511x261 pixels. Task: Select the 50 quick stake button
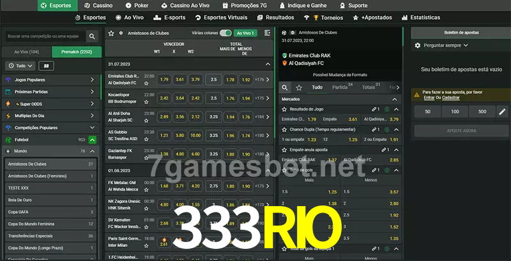pyautogui.click(x=427, y=112)
